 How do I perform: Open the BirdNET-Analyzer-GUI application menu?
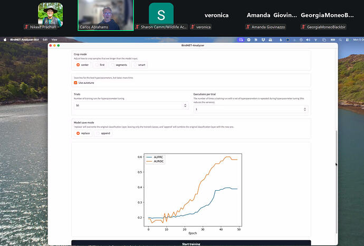point(24,40)
